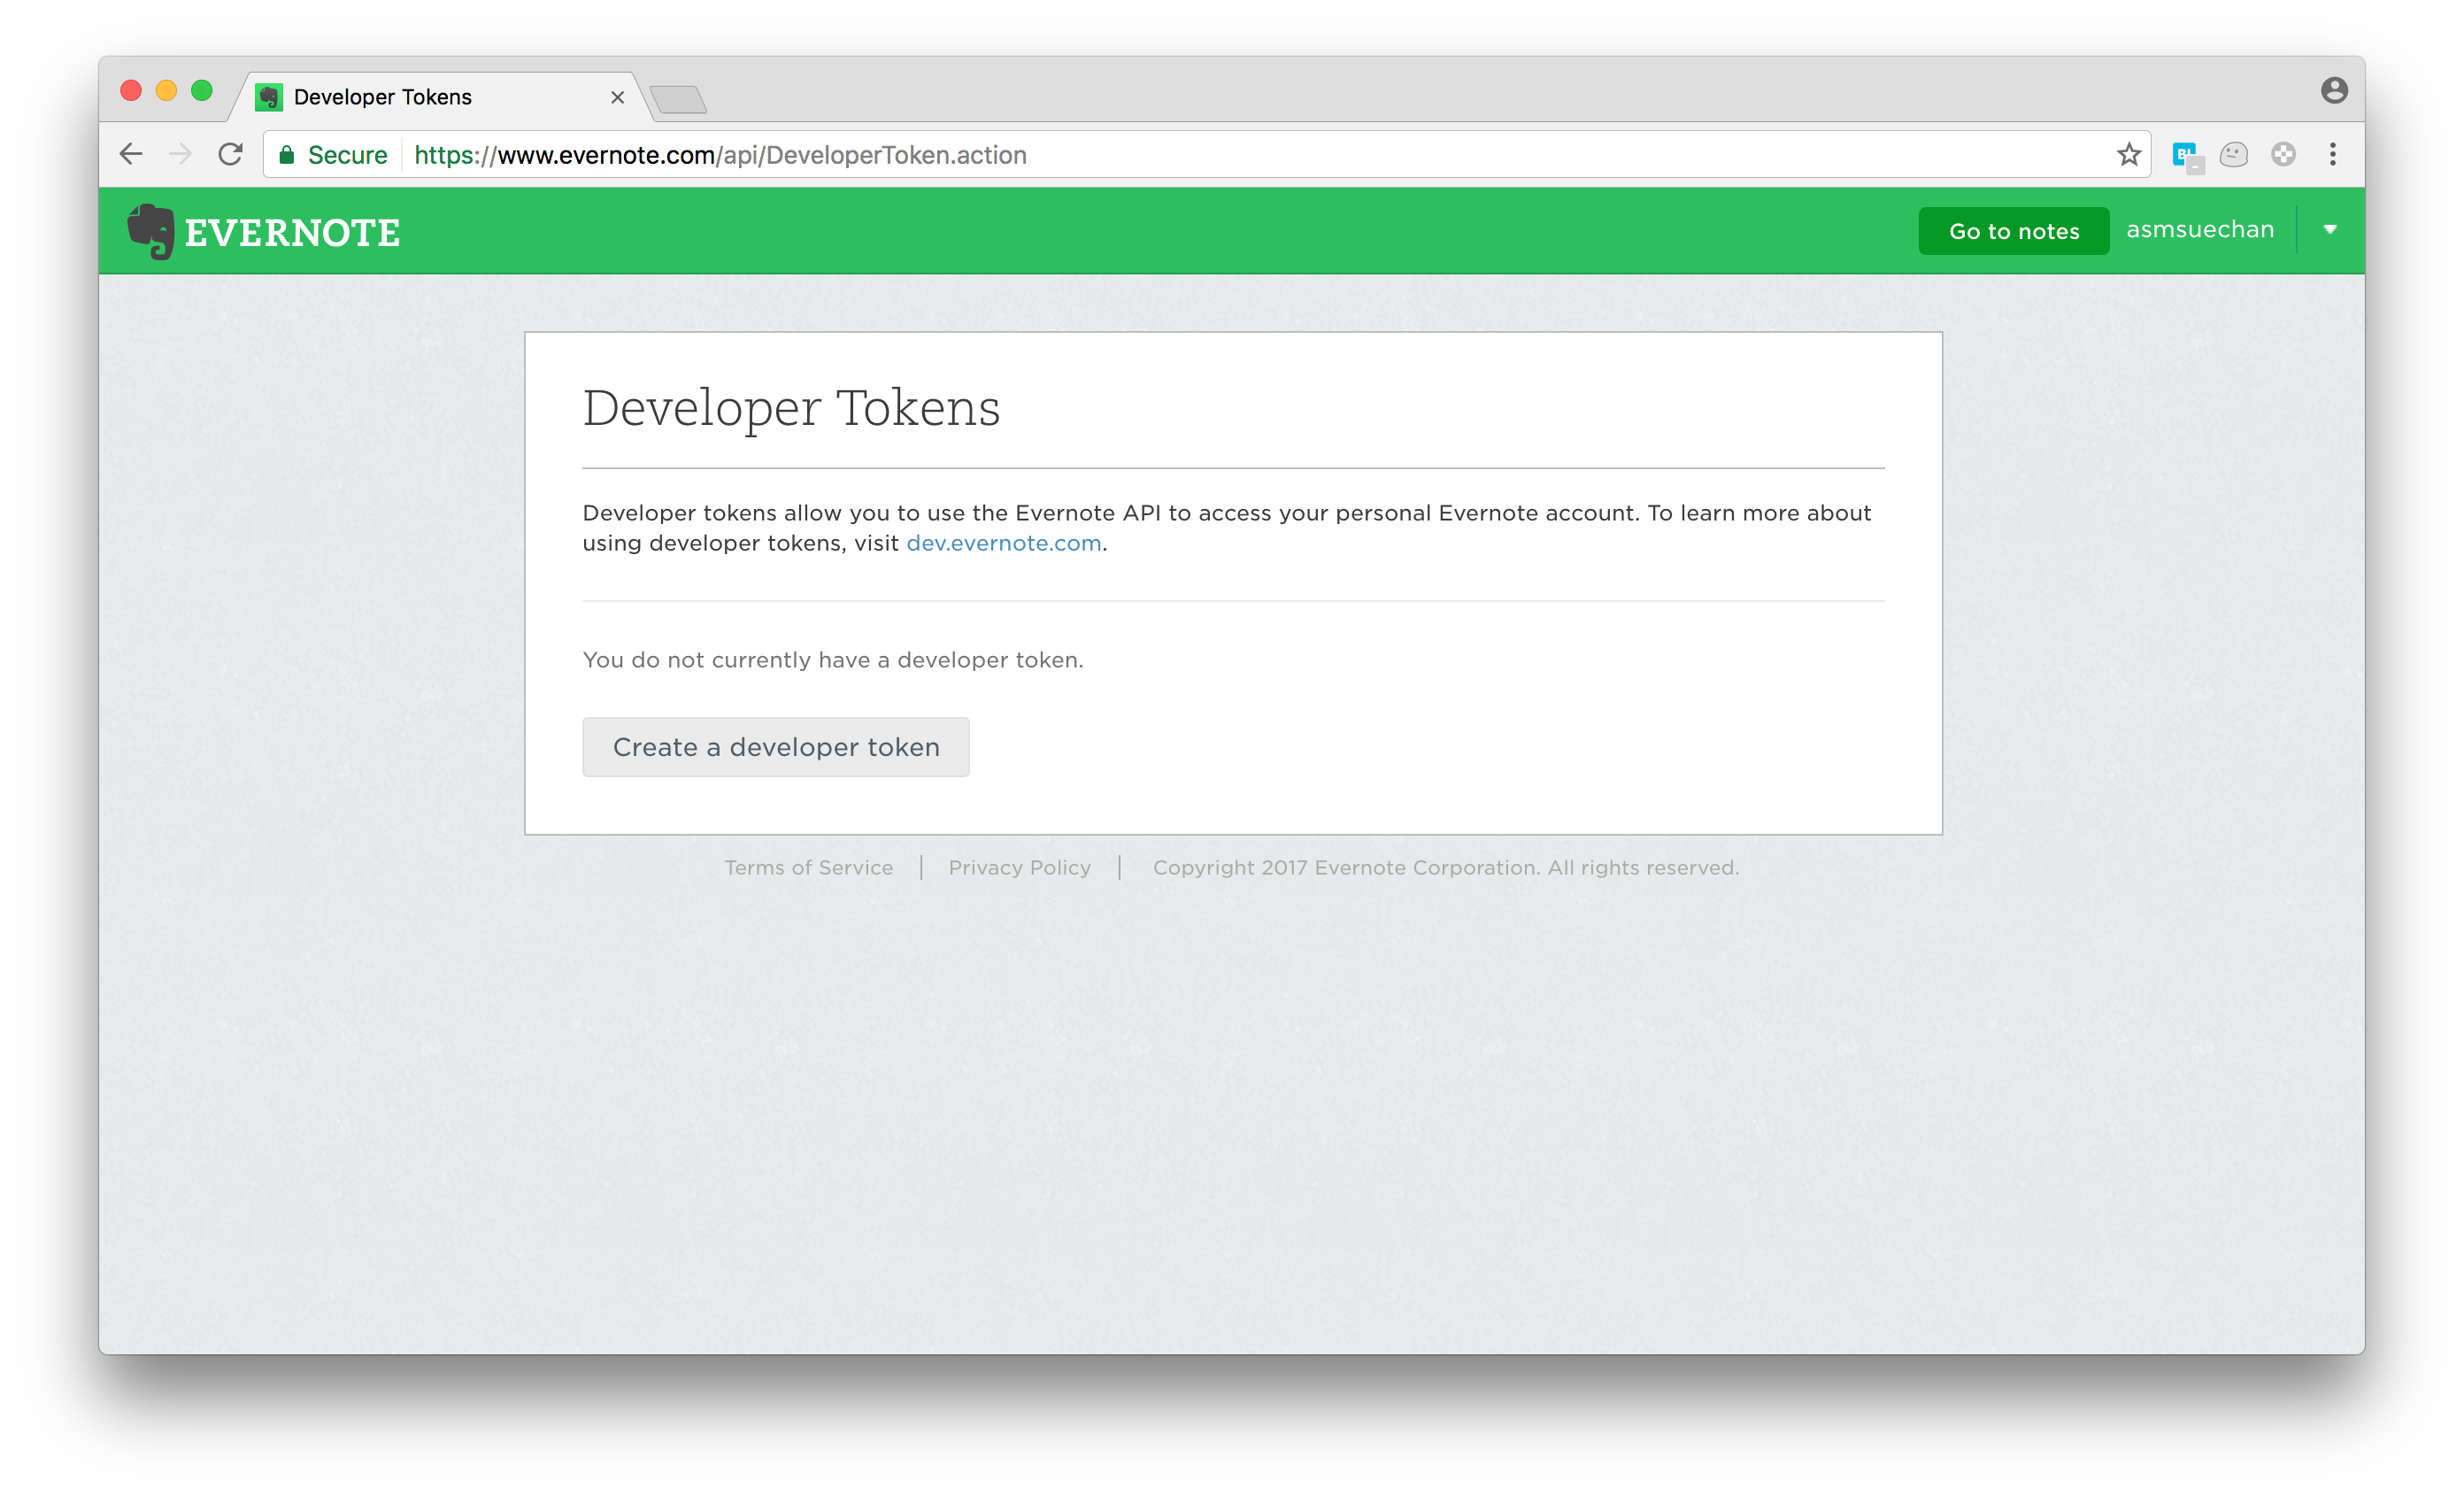Click the gray face extension icon
2464x1496 pixels.
tap(2234, 155)
